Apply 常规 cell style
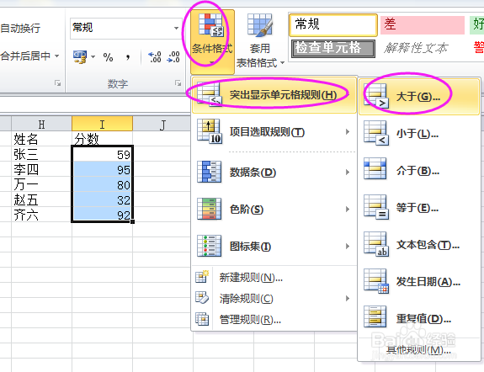The height and width of the screenshot is (372, 484). pyautogui.click(x=333, y=24)
